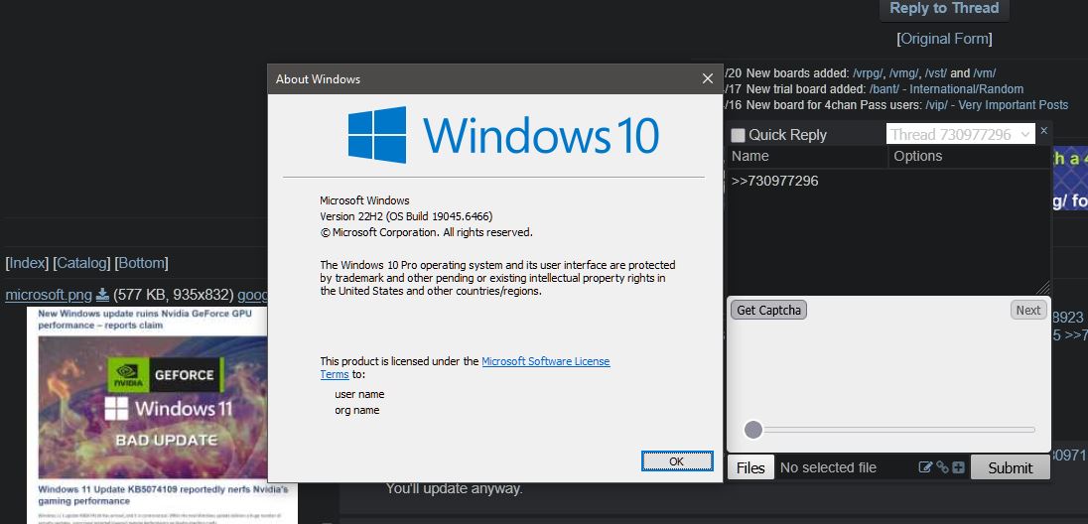Open the /vmg/ board link

[904, 72]
